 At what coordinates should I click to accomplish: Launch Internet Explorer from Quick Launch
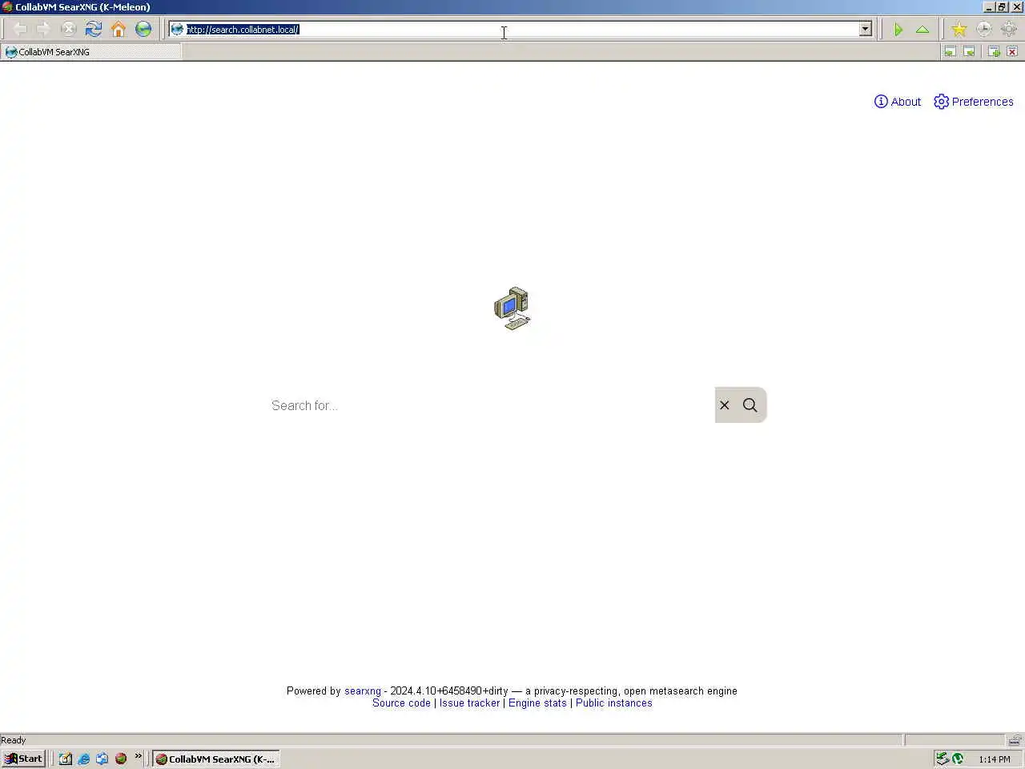click(84, 759)
